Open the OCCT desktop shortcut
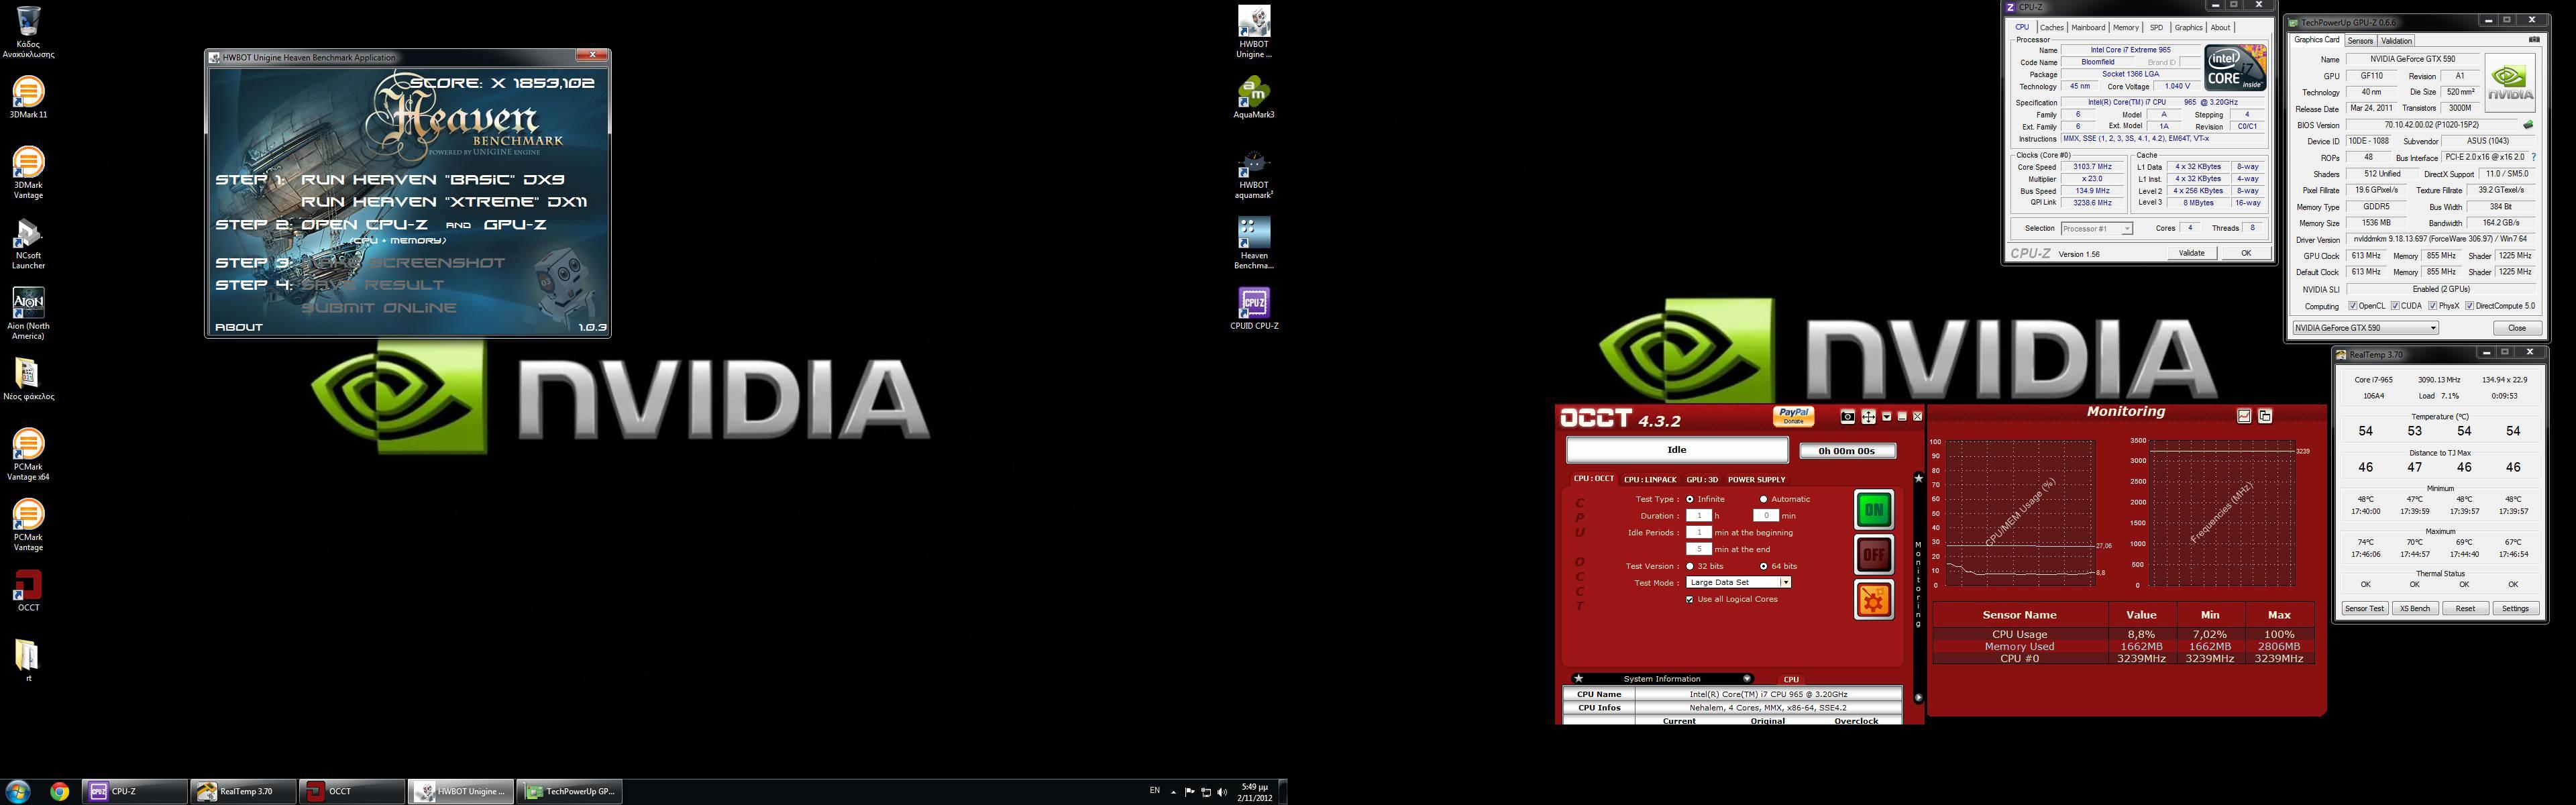This screenshot has height=805, width=2576. point(28,590)
